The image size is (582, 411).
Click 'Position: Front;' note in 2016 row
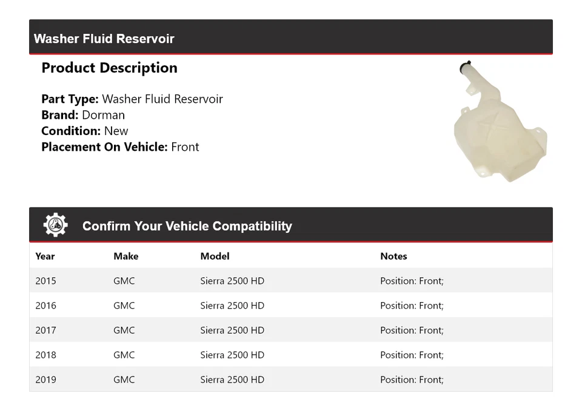pyautogui.click(x=412, y=306)
